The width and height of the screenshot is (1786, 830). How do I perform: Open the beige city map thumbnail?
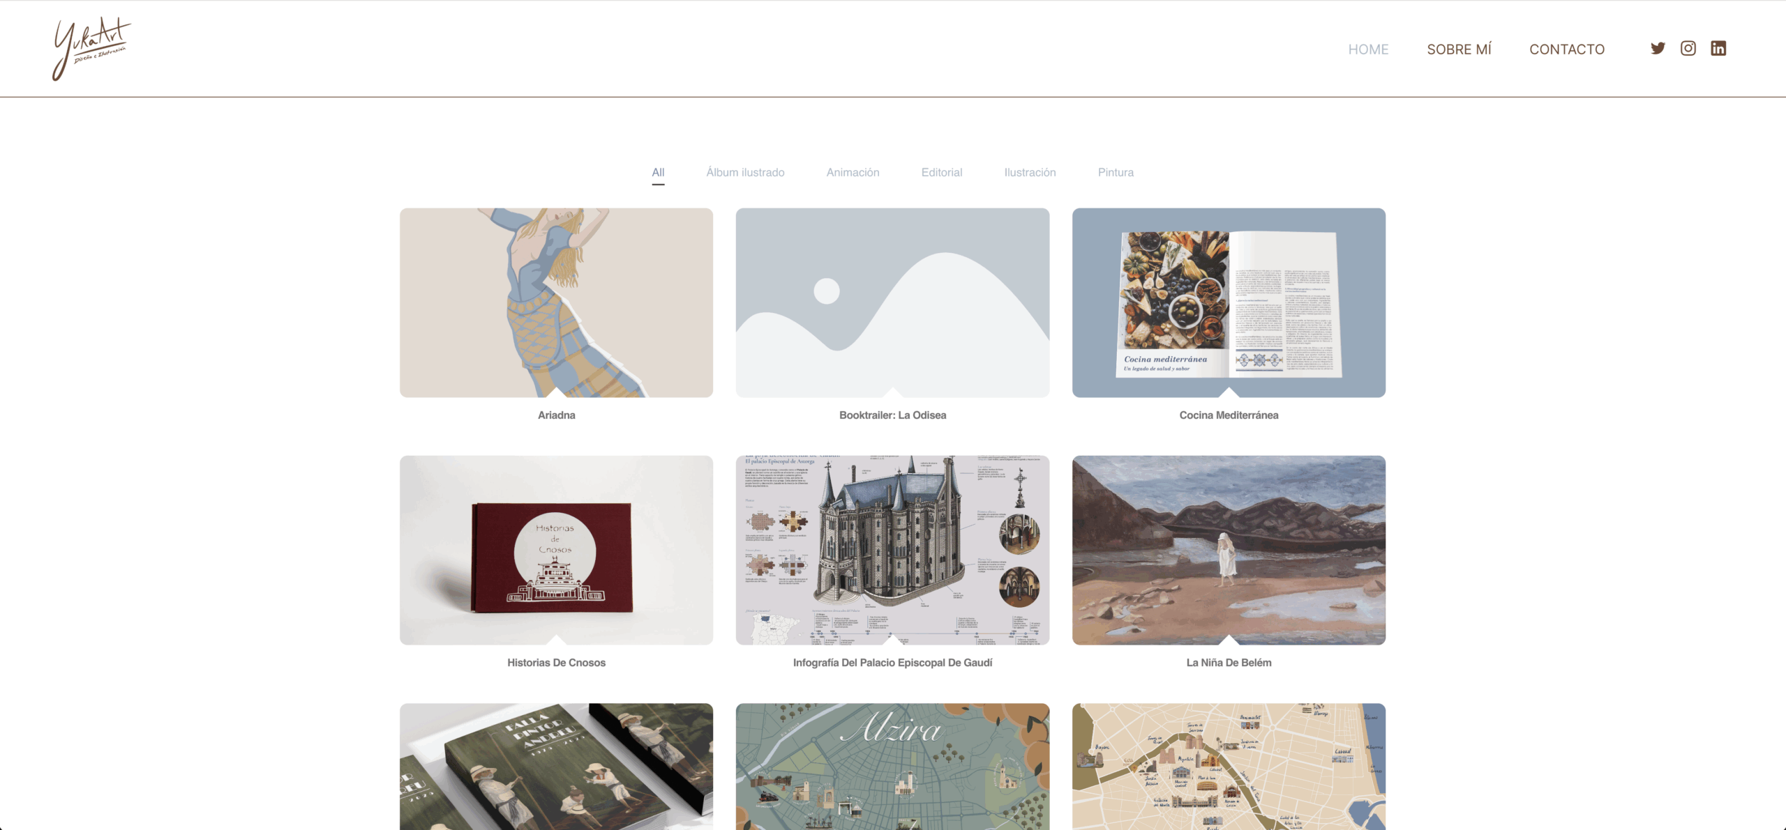coord(1229,766)
